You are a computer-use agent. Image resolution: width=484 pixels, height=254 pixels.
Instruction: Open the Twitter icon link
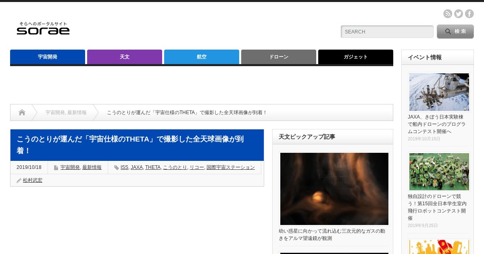pyautogui.click(x=459, y=14)
